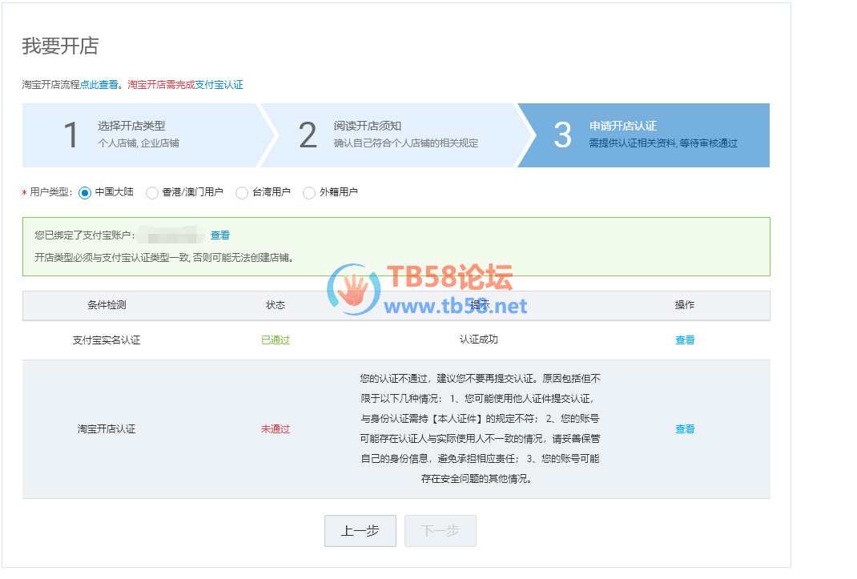This screenshot has width=857, height=579.
Task: Click the 支付宝实名认证 row label
Action: [107, 340]
